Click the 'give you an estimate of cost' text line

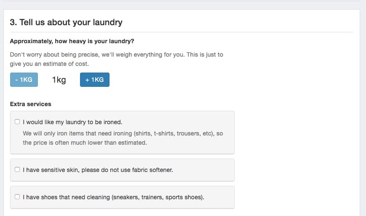coord(49,64)
